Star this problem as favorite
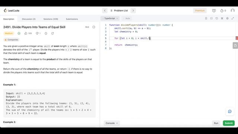 (46, 33)
